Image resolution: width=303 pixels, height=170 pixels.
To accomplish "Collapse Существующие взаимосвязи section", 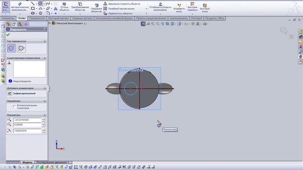I will pyautogui.click(x=45, y=58).
